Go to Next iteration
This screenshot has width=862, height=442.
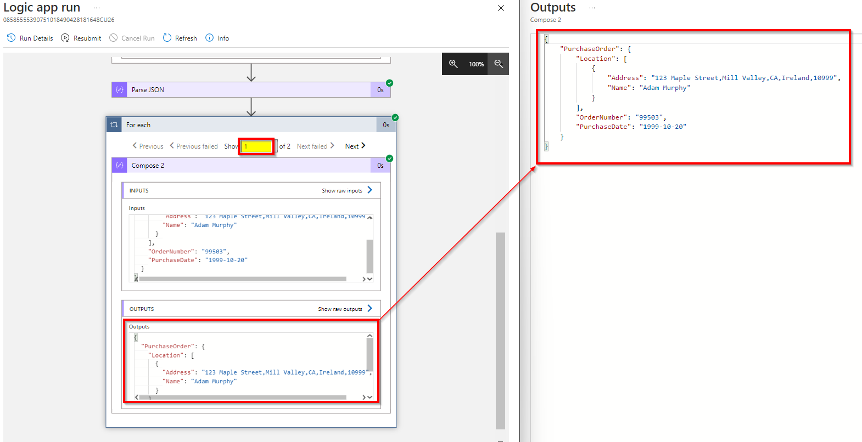(x=355, y=146)
